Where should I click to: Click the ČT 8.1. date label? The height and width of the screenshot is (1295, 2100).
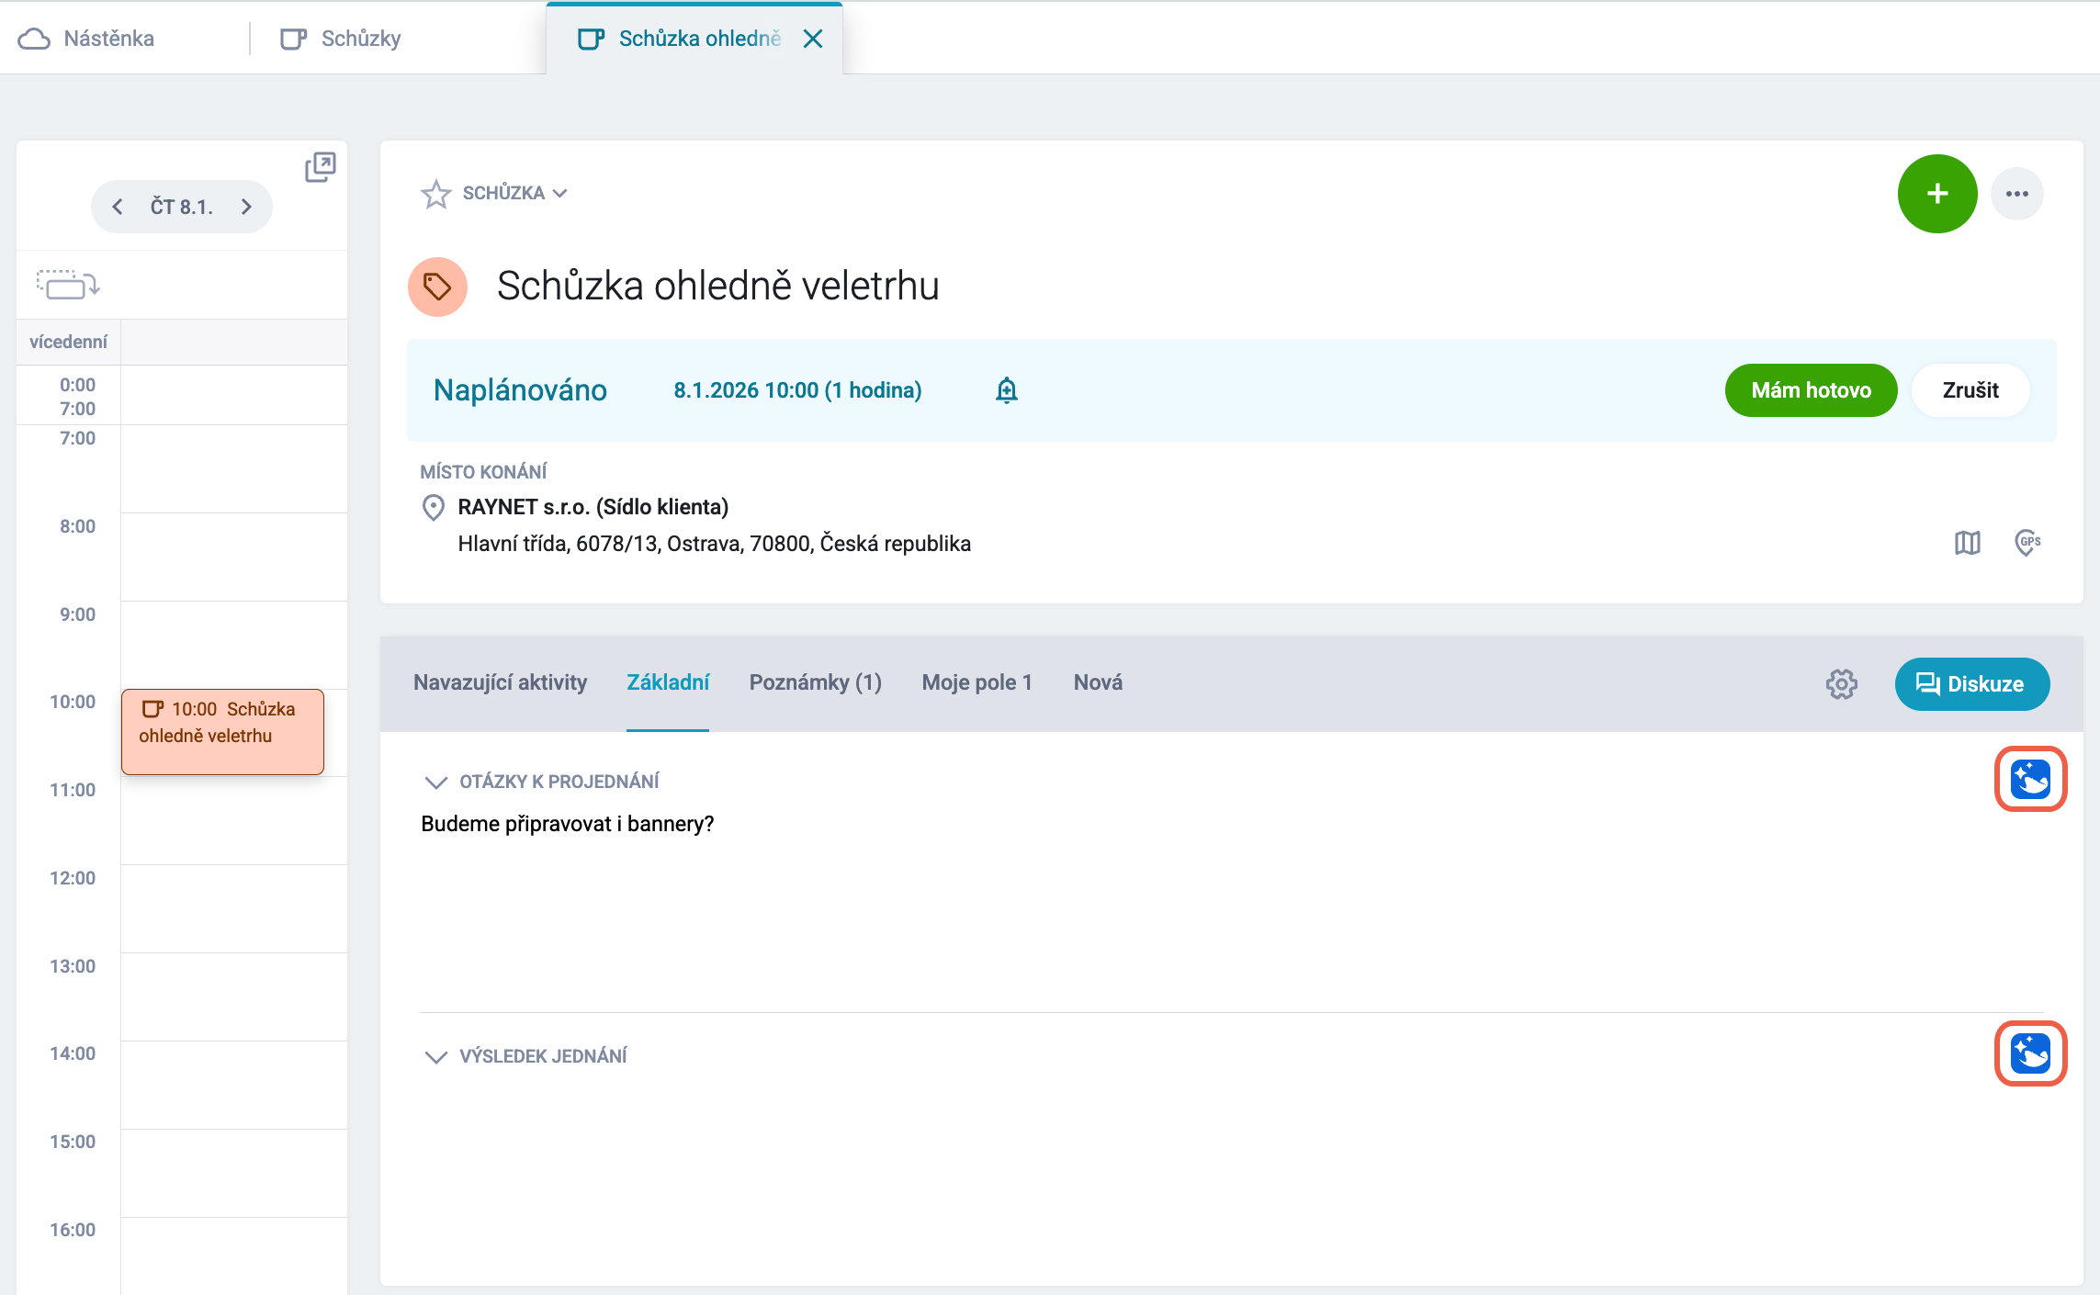click(182, 207)
